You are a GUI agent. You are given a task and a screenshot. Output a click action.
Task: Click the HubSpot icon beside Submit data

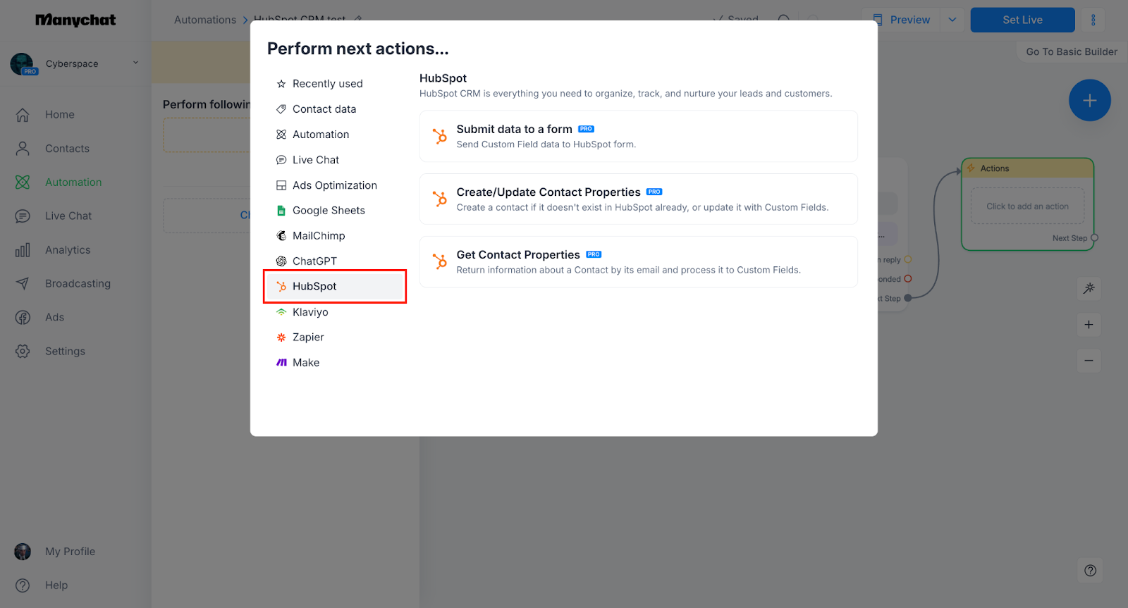click(x=440, y=137)
